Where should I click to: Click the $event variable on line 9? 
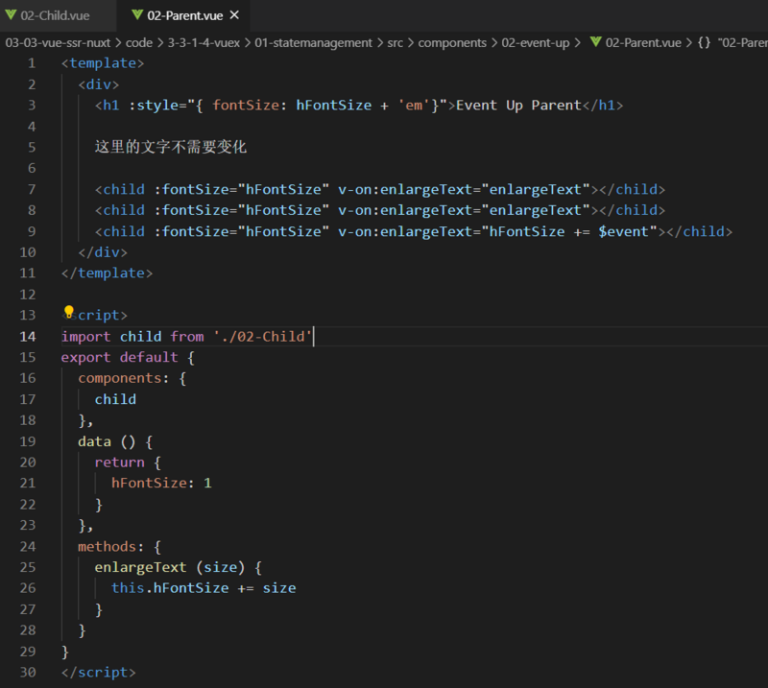623,231
